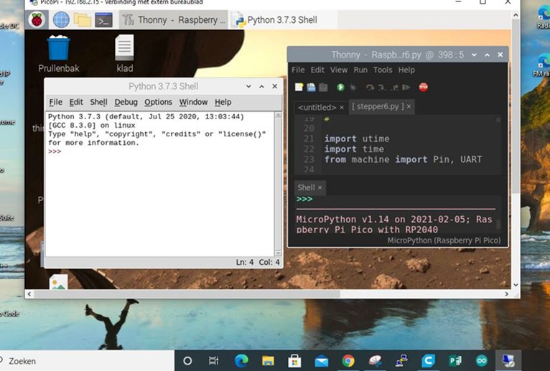Open Options menu in Python Shell window

158,102
